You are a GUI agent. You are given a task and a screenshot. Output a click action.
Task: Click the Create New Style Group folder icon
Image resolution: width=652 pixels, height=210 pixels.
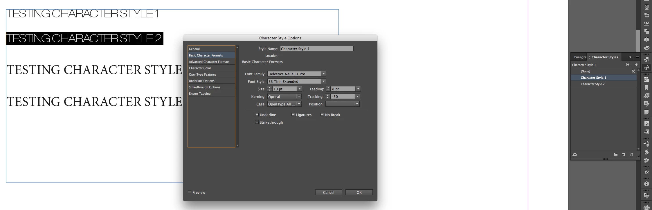(x=615, y=155)
